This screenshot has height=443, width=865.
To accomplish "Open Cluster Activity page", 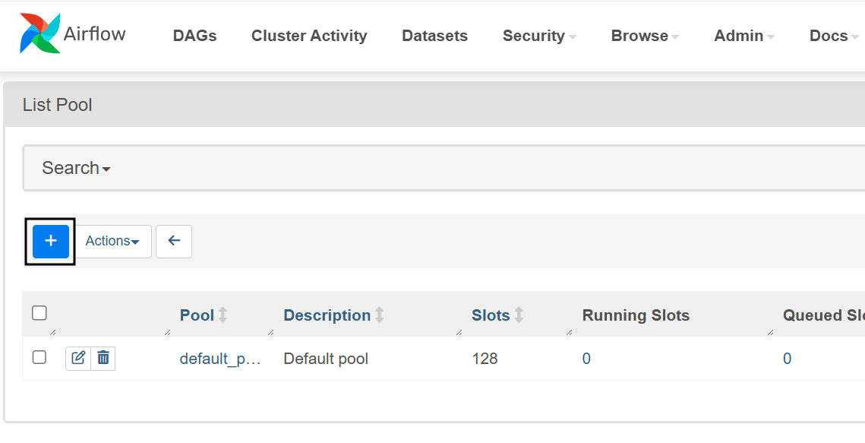I will (309, 36).
